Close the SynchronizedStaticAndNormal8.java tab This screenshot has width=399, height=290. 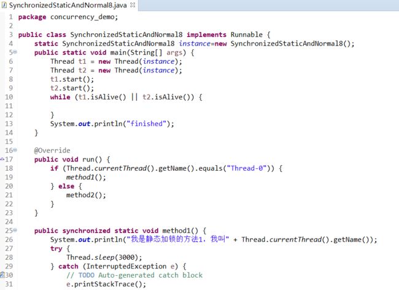tap(133, 5)
